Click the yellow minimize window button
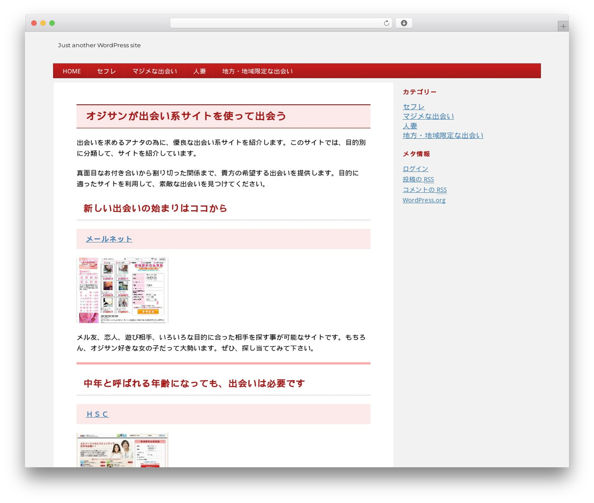Screen dimensions: 594x503 click(x=43, y=23)
